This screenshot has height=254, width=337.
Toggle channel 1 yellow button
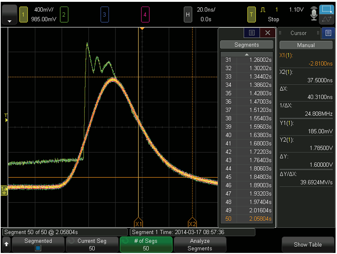24,15
